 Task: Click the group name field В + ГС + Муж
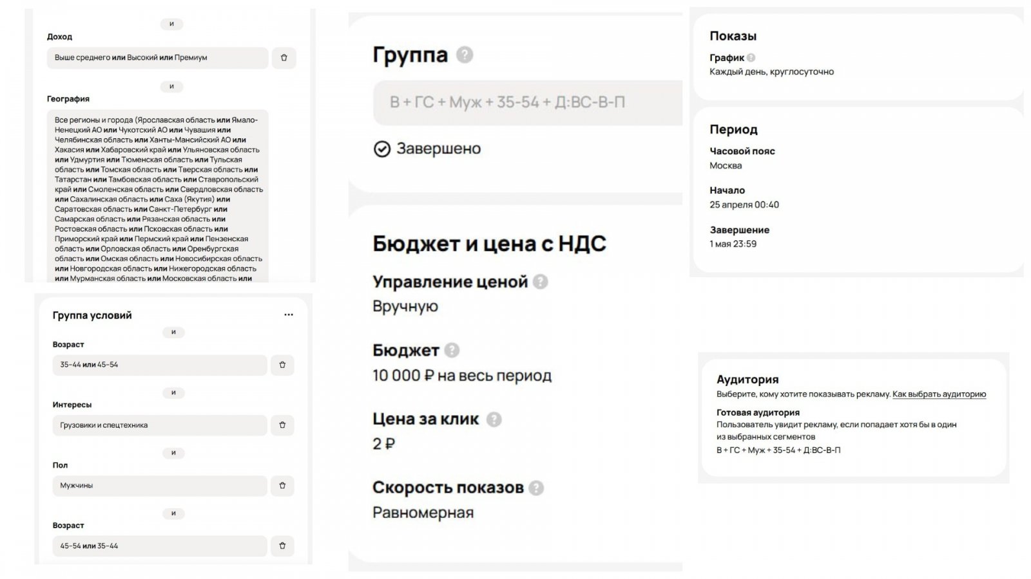click(x=528, y=102)
